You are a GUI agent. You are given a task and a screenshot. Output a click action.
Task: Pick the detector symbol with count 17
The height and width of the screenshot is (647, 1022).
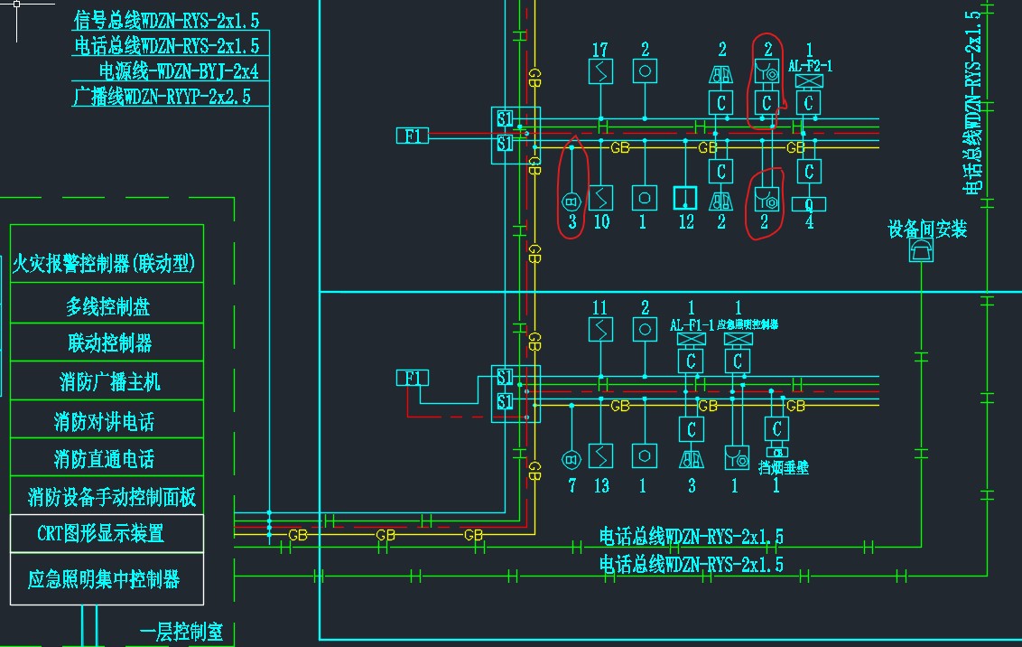tap(600, 71)
